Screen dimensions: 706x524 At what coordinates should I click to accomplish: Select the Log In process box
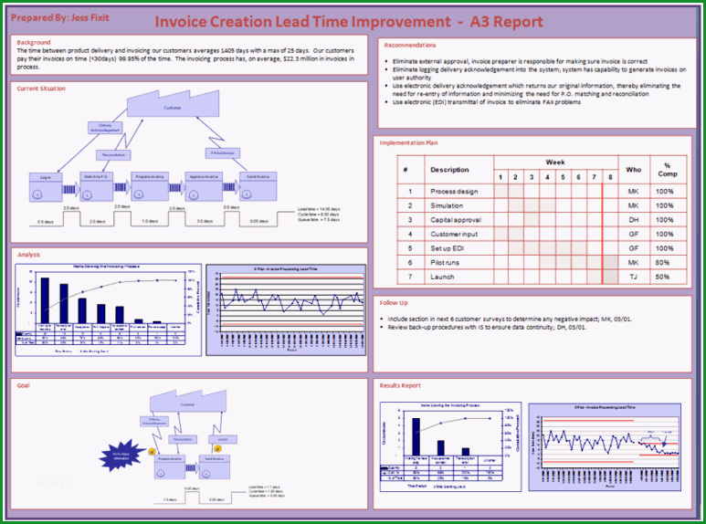pos(46,187)
